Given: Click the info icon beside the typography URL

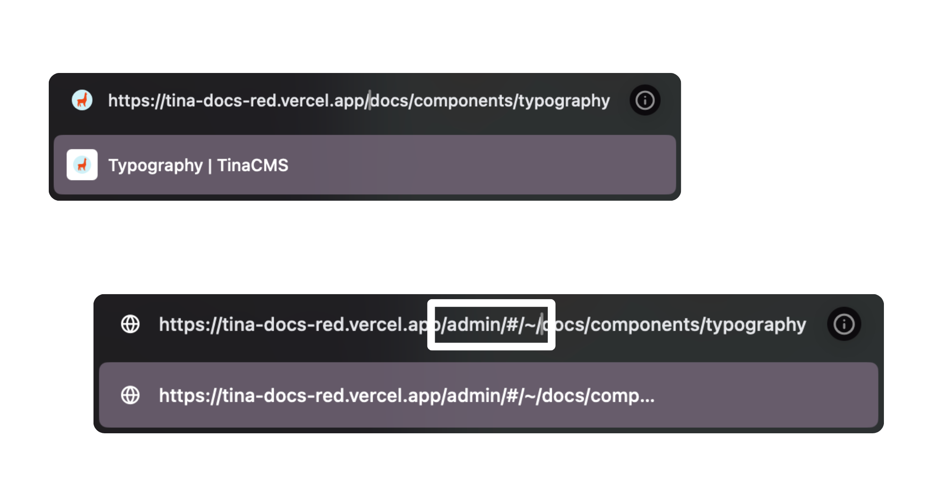Looking at the screenshot, I should pos(645,100).
